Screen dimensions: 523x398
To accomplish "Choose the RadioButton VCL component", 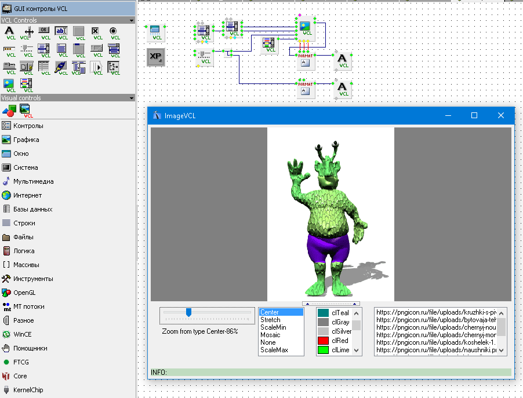I will point(114,33).
